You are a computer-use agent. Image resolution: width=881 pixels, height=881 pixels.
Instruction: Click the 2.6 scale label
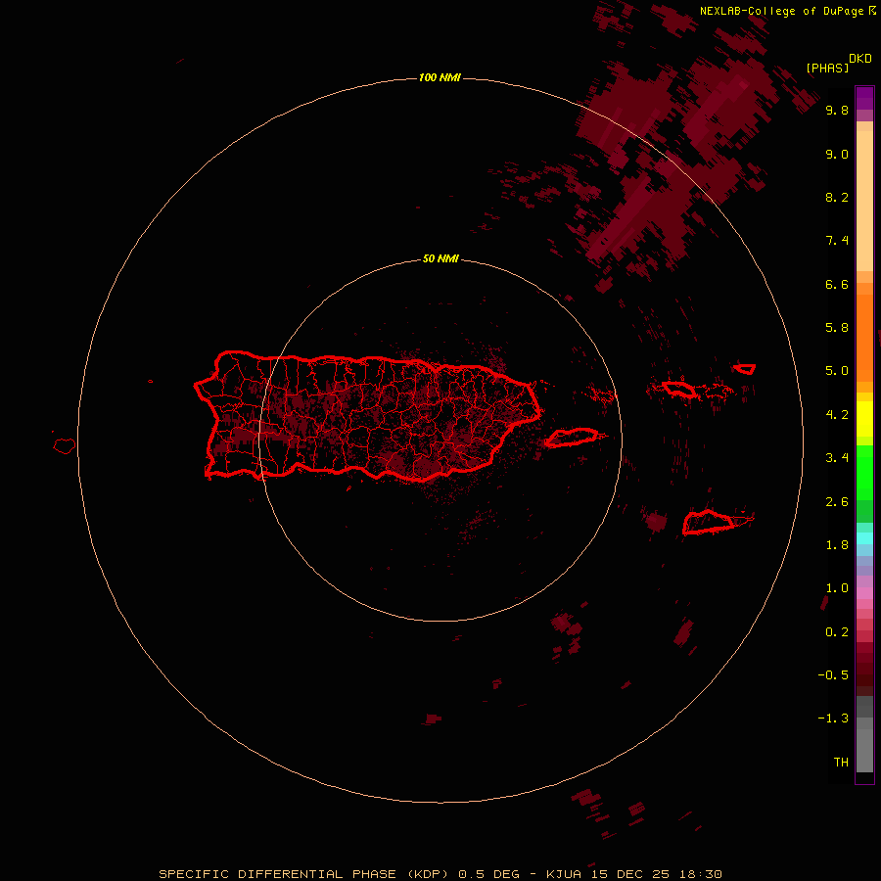point(837,502)
